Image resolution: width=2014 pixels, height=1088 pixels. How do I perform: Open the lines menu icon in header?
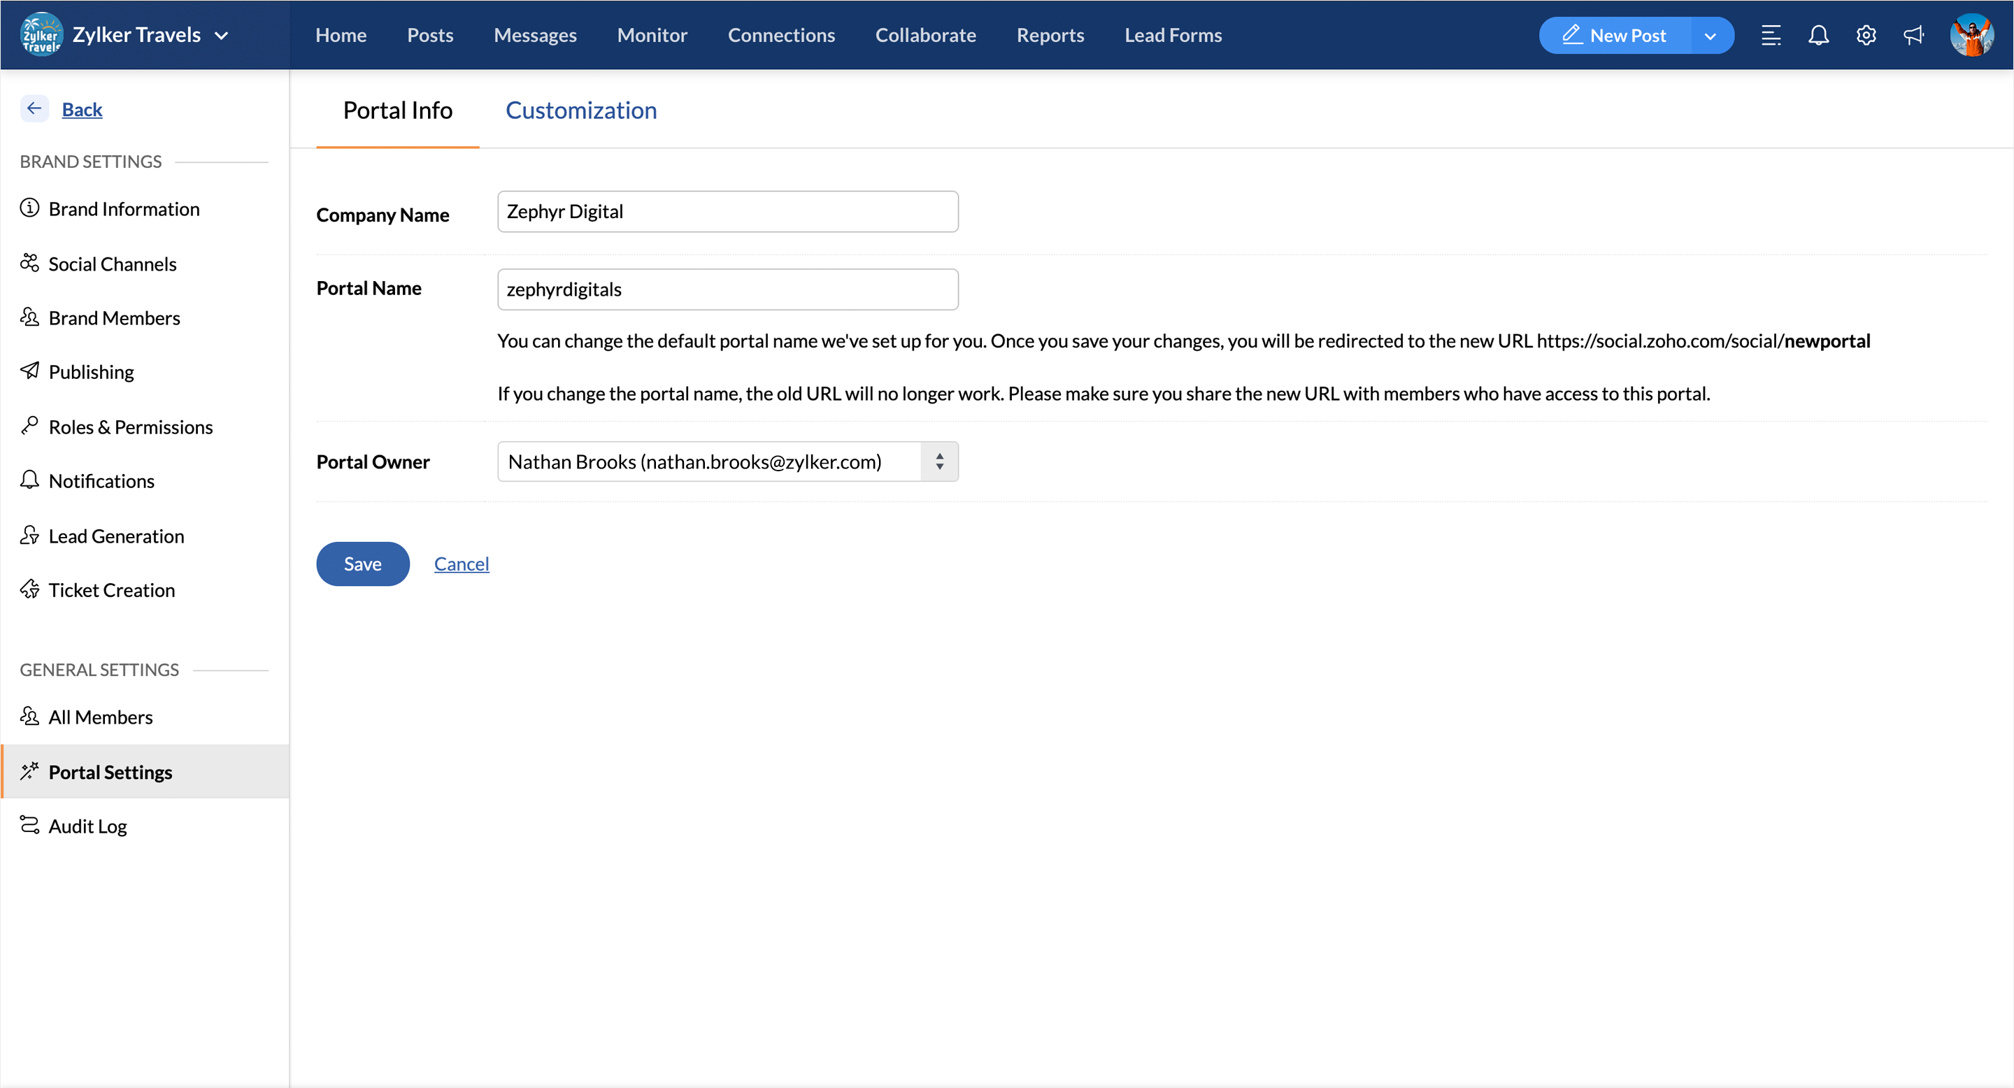[x=1770, y=35]
